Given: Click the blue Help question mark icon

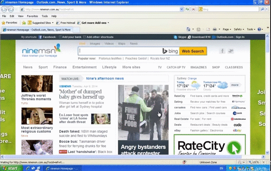Looking at the screenshot, I should point(259,29).
